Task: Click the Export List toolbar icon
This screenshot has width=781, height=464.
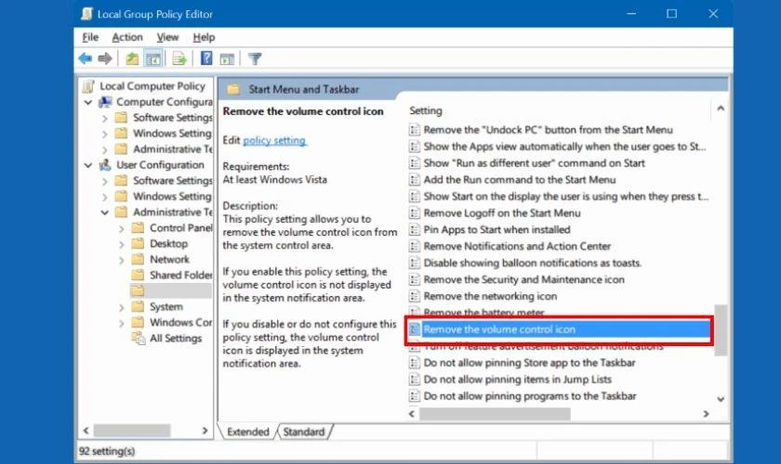Action: (179, 58)
